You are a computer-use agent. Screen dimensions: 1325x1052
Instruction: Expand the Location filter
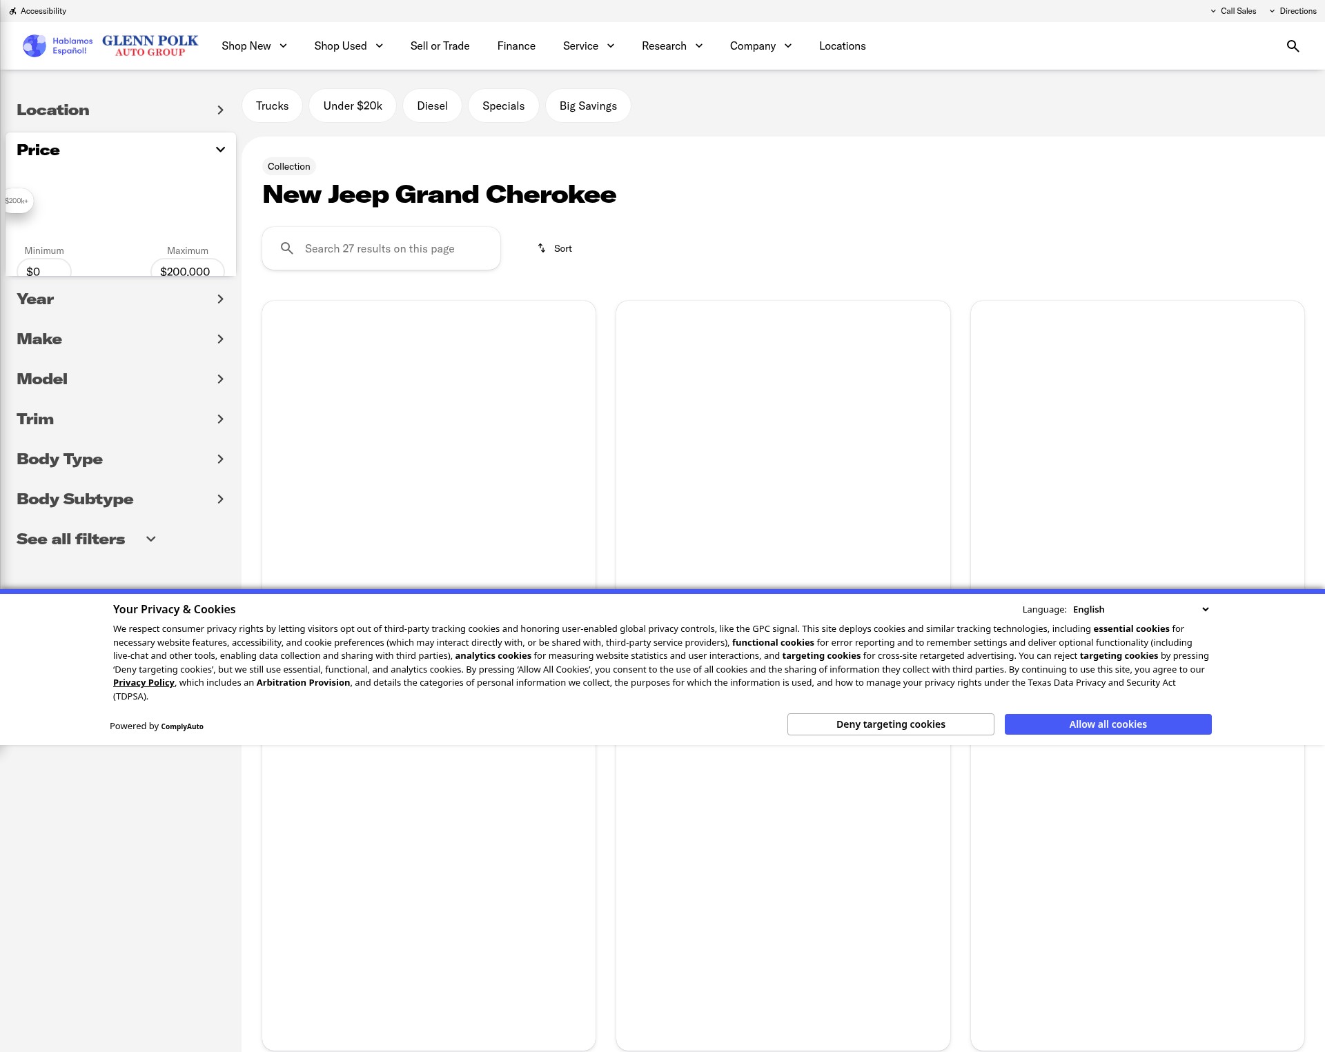point(121,110)
